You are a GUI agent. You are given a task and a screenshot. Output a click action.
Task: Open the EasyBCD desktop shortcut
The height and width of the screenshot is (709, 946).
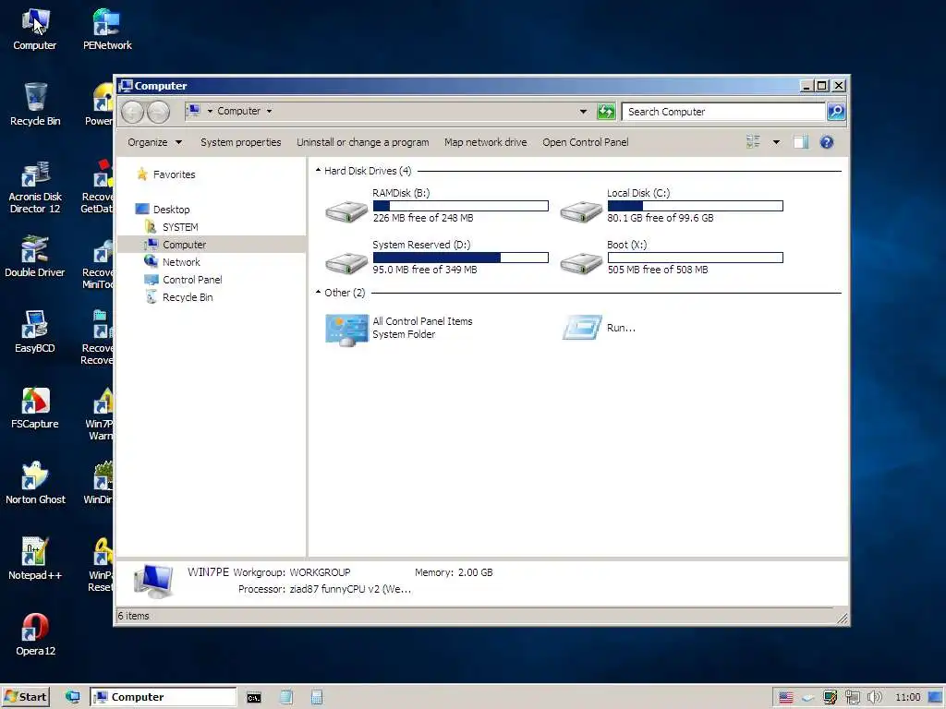35,331
